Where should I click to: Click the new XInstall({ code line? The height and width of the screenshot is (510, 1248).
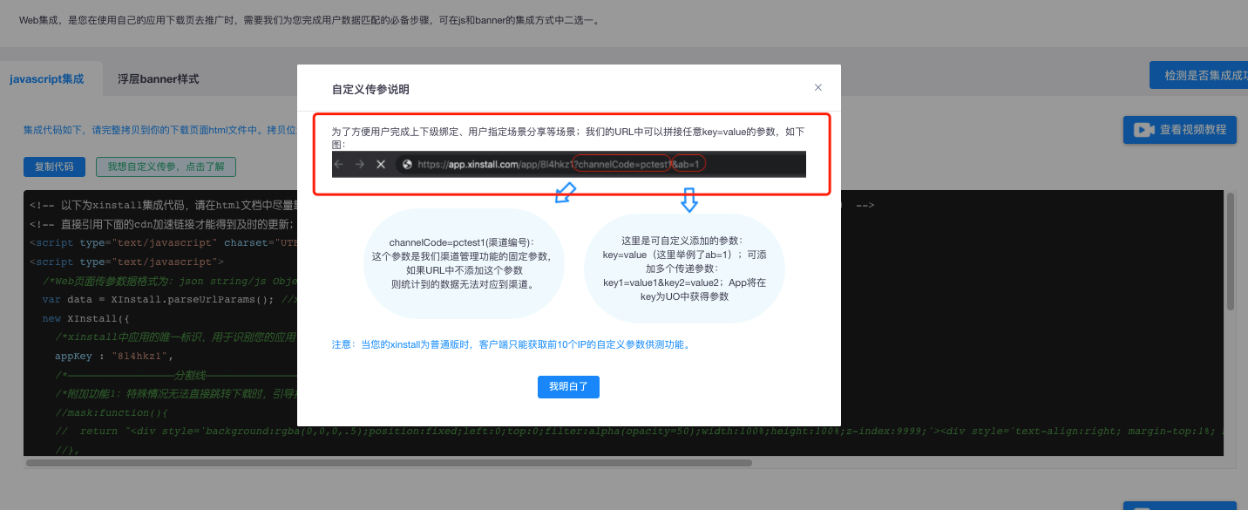point(85,318)
